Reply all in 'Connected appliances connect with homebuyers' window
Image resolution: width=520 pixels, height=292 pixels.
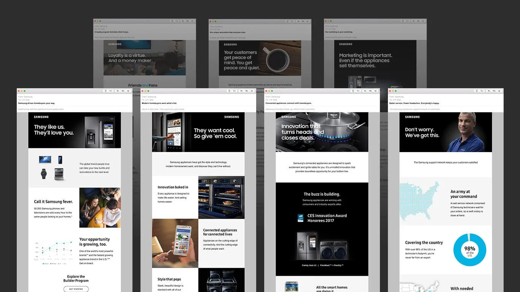pyautogui.click(x=370, y=91)
